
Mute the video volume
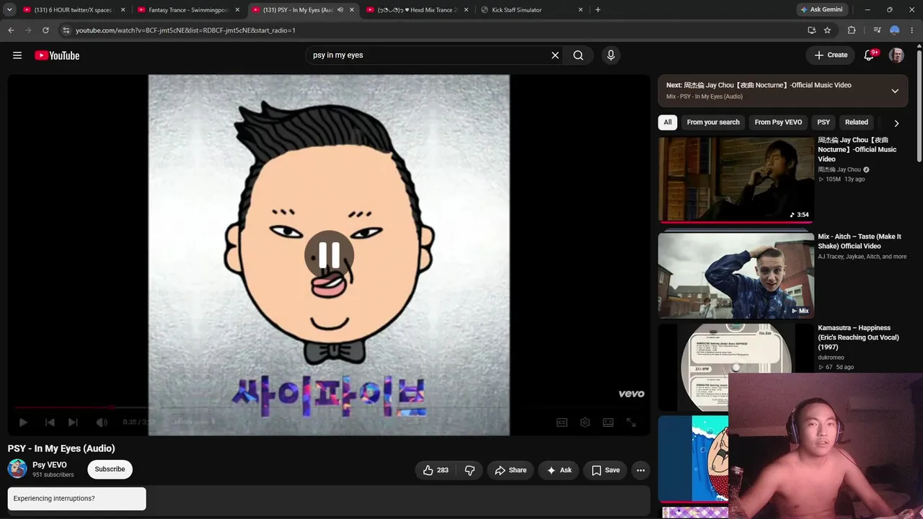pos(102,422)
